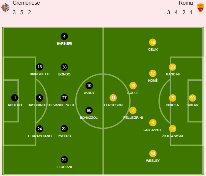Click Baschirotto's number 6 marker
Image resolution: width=206 pixels, height=176 pixels.
tap(40, 98)
